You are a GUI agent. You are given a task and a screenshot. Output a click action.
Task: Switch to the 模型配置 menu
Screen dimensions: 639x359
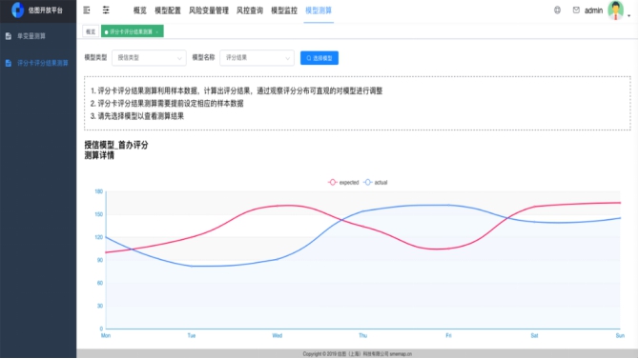click(x=168, y=10)
